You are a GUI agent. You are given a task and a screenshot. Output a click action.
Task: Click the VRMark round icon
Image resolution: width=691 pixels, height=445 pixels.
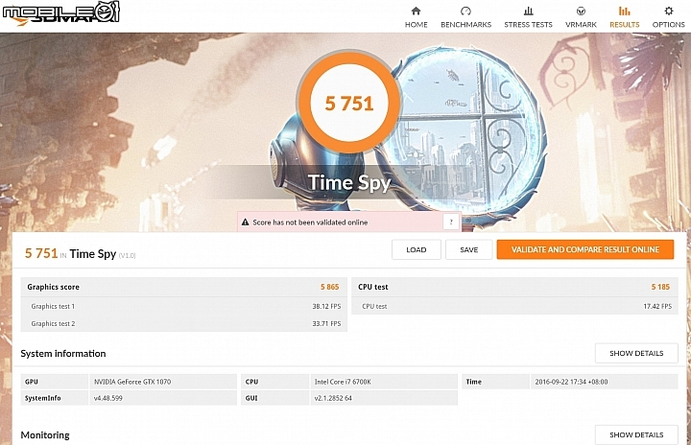tap(581, 11)
